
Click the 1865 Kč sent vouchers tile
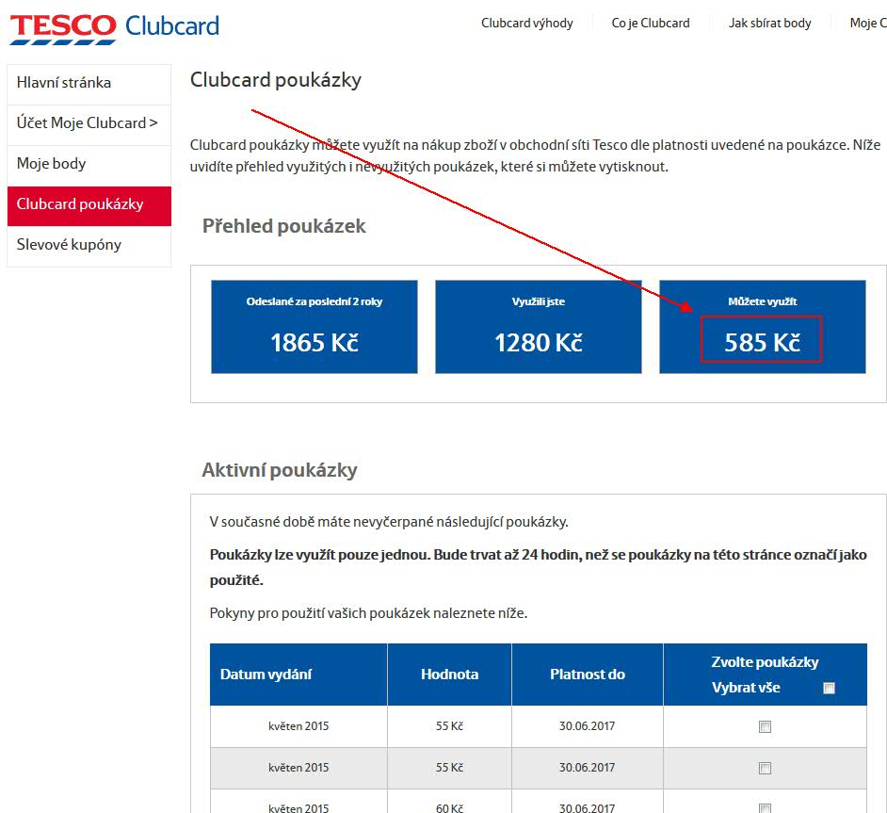tap(314, 327)
